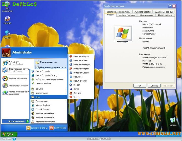
Task: Click OK in system properties dialog
Action: point(140,86)
